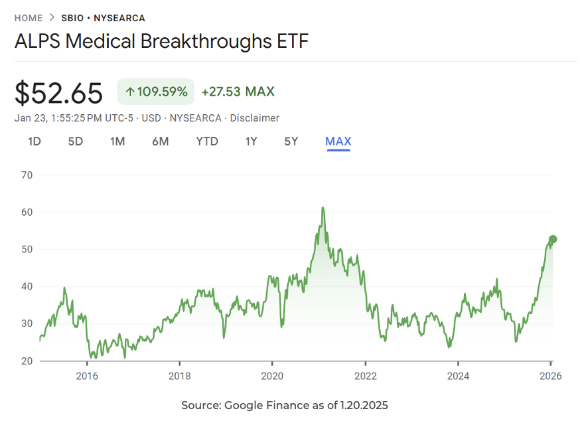
Task: Click the green up-arrow in percentage badge
Action: tap(129, 92)
